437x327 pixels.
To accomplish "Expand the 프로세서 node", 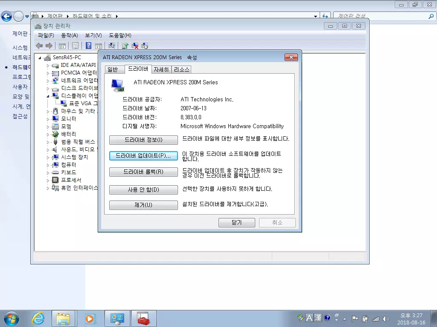I will click(x=48, y=181).
